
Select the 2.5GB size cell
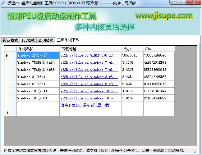click(132, 84)
